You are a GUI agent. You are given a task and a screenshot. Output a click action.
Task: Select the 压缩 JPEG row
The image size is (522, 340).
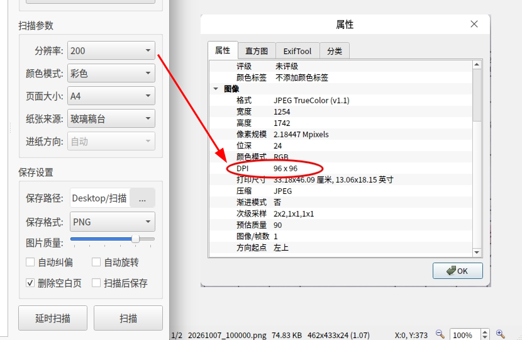click(341, 191)
